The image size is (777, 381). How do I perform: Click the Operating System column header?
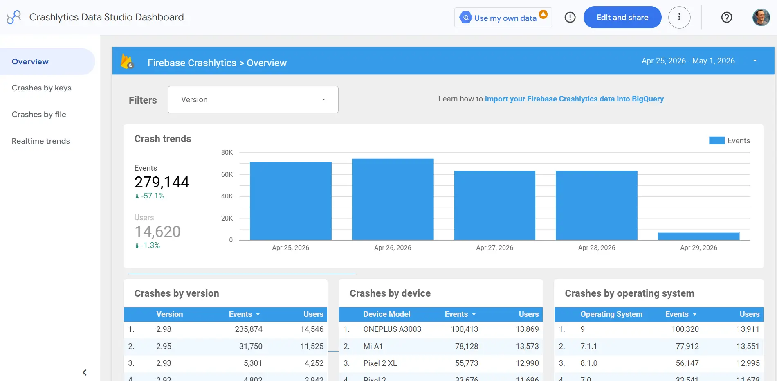(611, 314)
